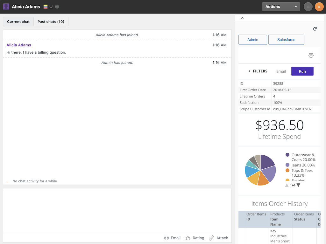326x244 pixels.
Task: Attach a file with the paperclip
Action: pyautogui.click(x=218, y=238)
